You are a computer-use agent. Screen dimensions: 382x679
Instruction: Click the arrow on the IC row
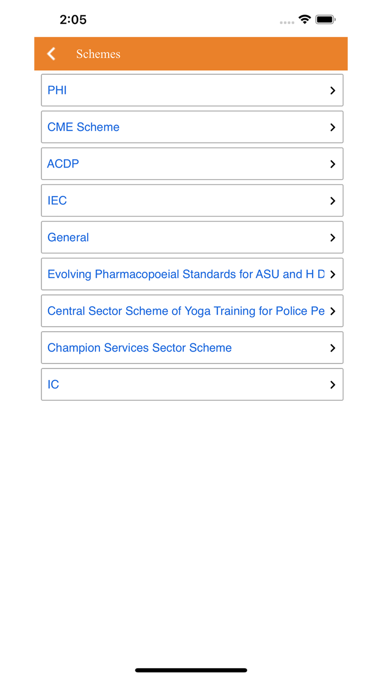332,385
